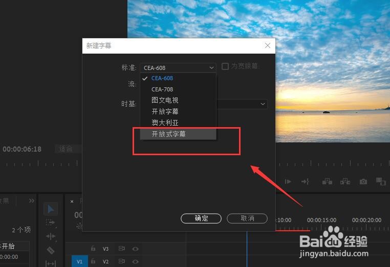This screenshot has height=267, width=390.
Task: Click the Comparison View icon
Action: tap(381, 182)
